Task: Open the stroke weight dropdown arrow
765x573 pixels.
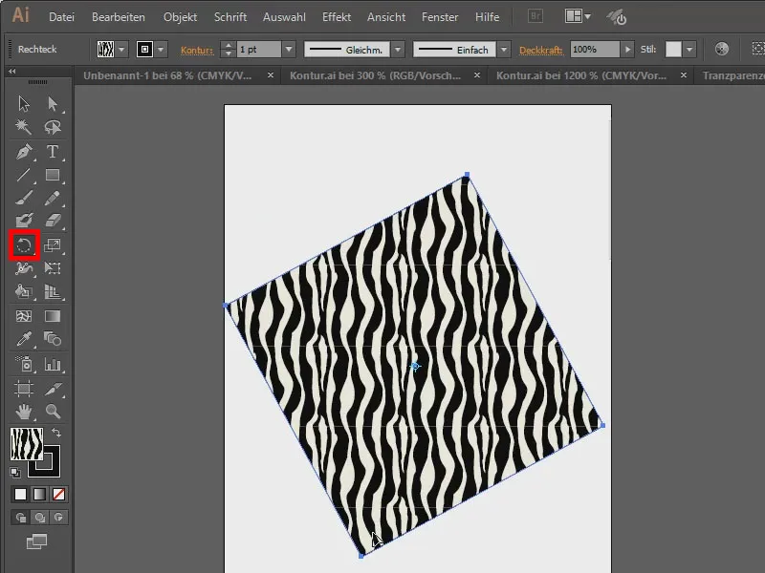Action: coord(289,50)
